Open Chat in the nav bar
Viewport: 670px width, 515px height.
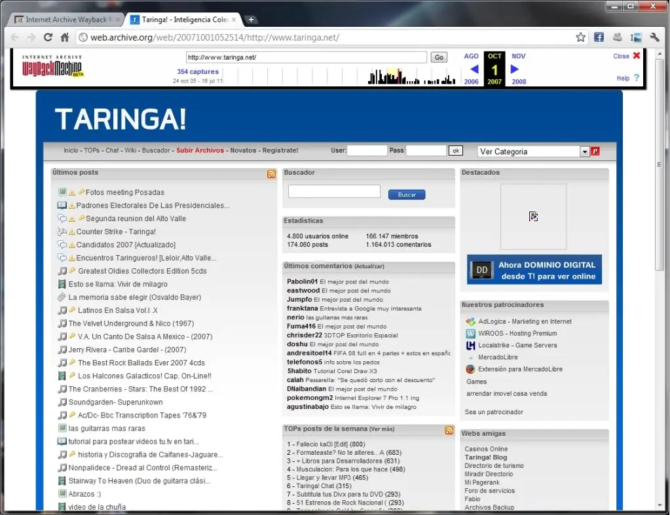112,151
